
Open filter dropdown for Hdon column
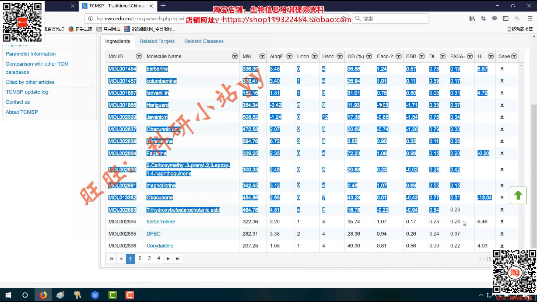click(315, 56)
